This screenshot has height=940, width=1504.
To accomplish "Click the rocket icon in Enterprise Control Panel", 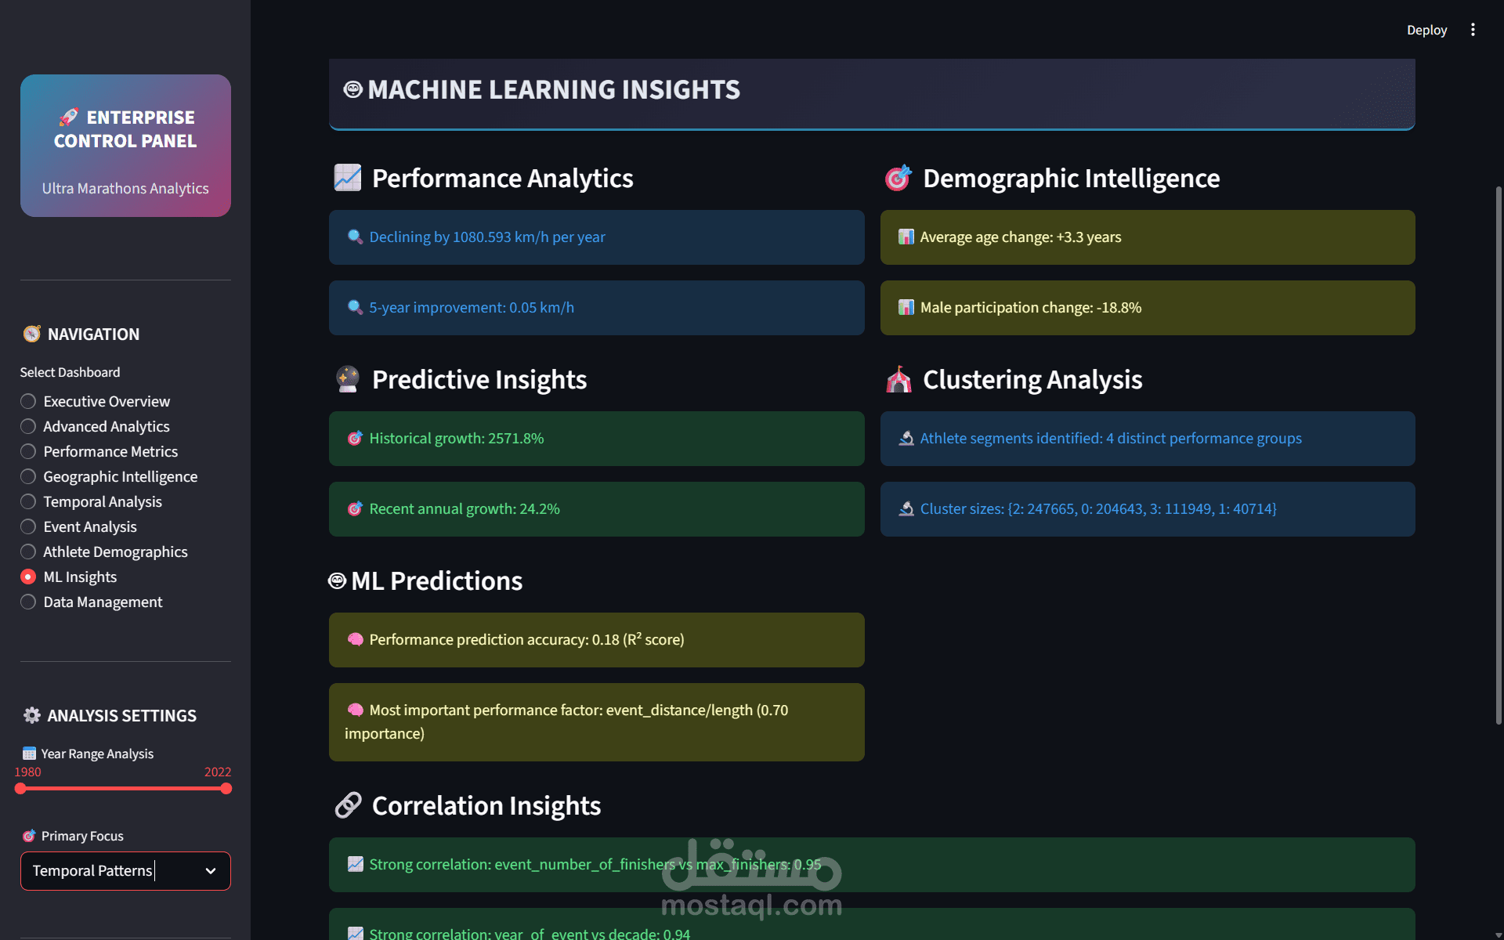I will click(x=69, y=117).
